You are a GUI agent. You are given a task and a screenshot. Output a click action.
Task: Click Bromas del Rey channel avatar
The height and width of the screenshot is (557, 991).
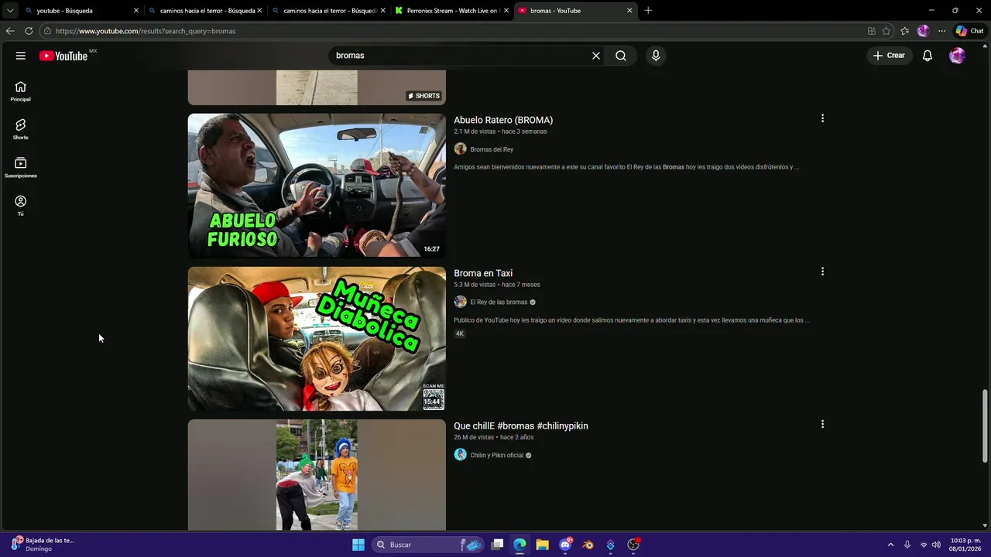[x=460, y=149]
